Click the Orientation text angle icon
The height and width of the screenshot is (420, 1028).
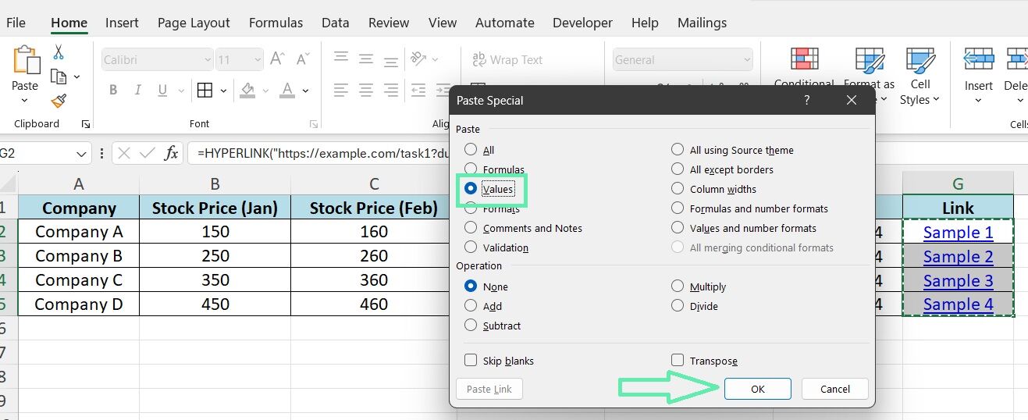coord(419,59)
